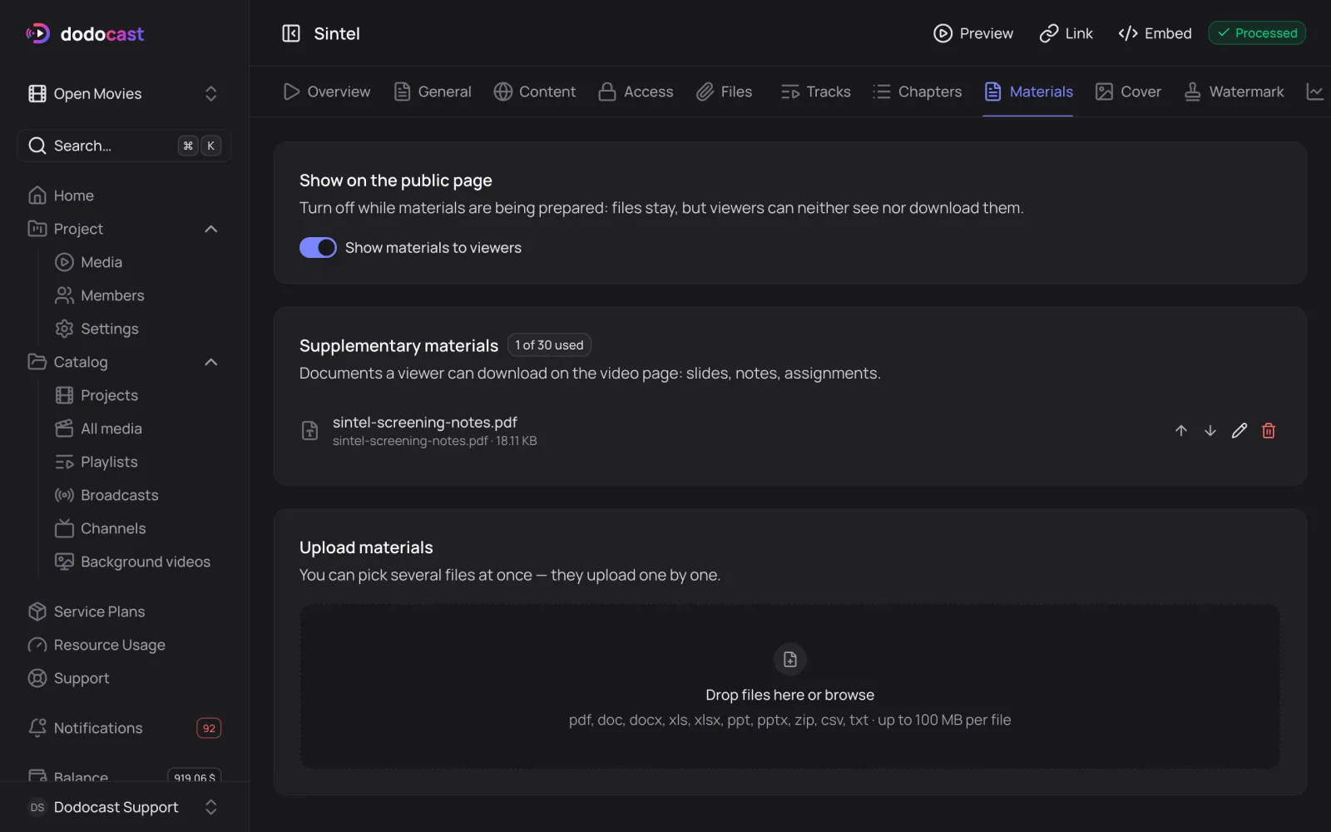Open the General tab

[x=433, y=92]
